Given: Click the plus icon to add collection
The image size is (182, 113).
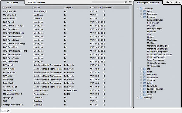Looking at the screenshot, I should click(x=176, y=2).
